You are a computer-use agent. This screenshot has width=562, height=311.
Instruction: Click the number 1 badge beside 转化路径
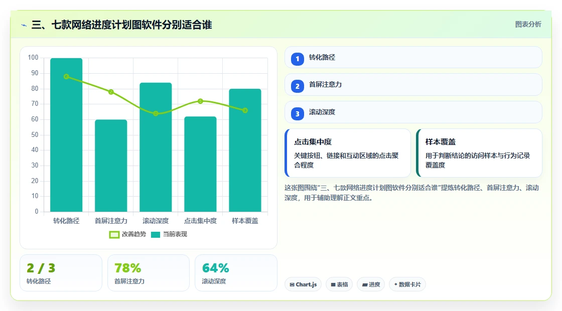click(297, 59)
